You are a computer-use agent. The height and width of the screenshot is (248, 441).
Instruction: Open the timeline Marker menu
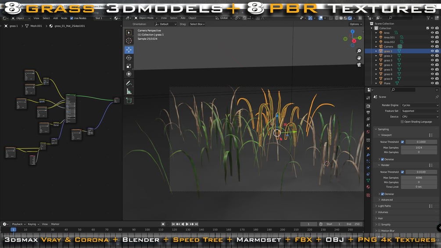point(55,224)
